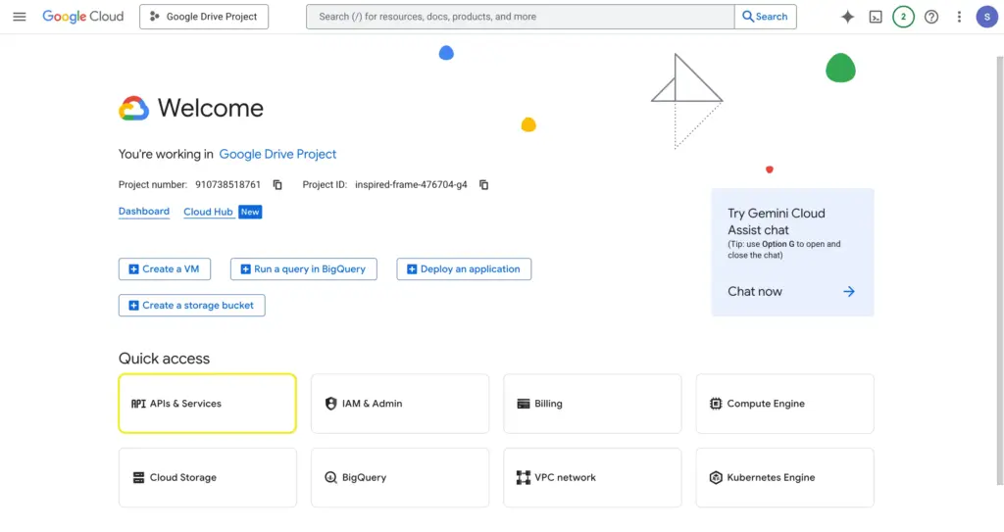Click Create a storage bucket button
The height and width of the screenshot is (532, 1004).
[191, 306]
